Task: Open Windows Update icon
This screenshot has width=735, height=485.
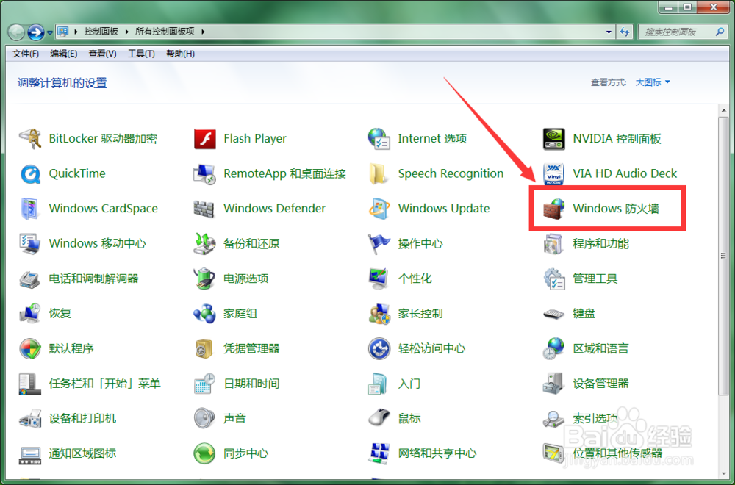Action: [x=379, y=209]
